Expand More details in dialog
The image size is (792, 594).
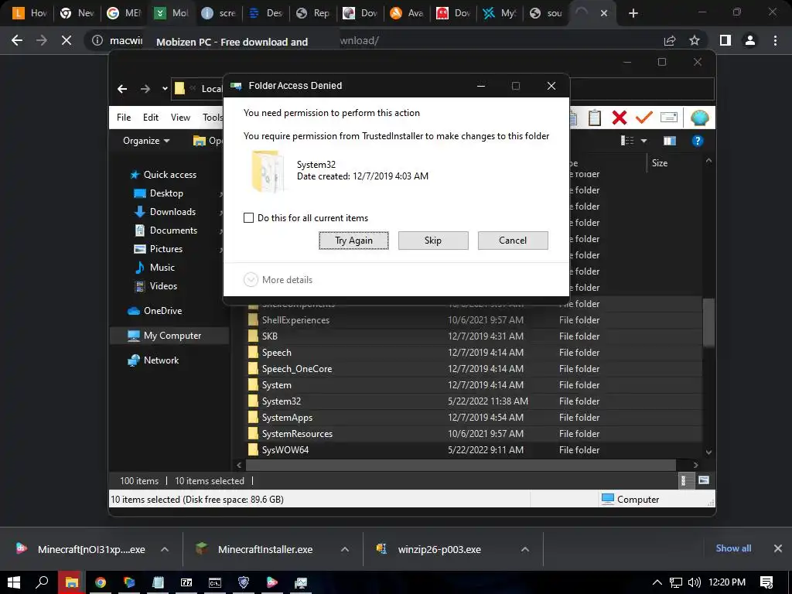[278, 280]
